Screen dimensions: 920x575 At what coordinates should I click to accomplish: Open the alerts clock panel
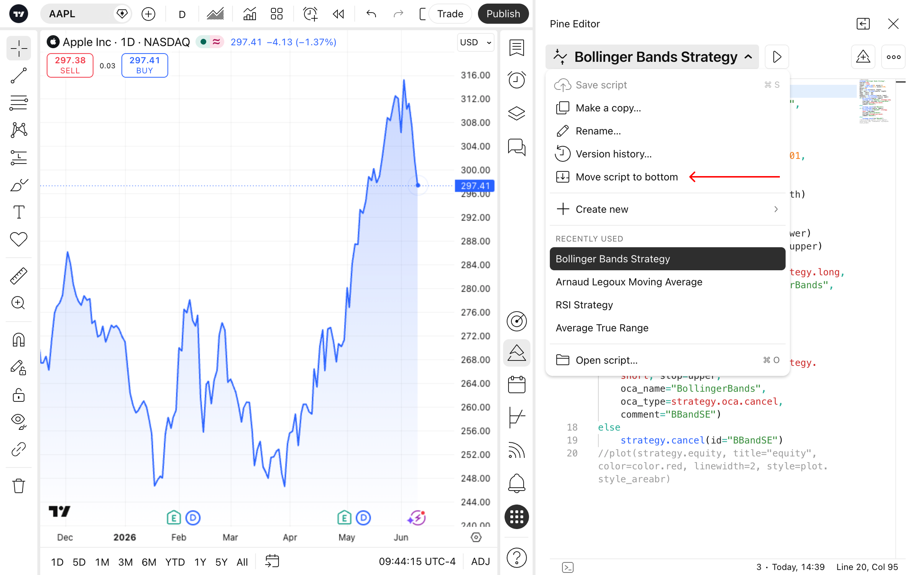tap(516, 80)
